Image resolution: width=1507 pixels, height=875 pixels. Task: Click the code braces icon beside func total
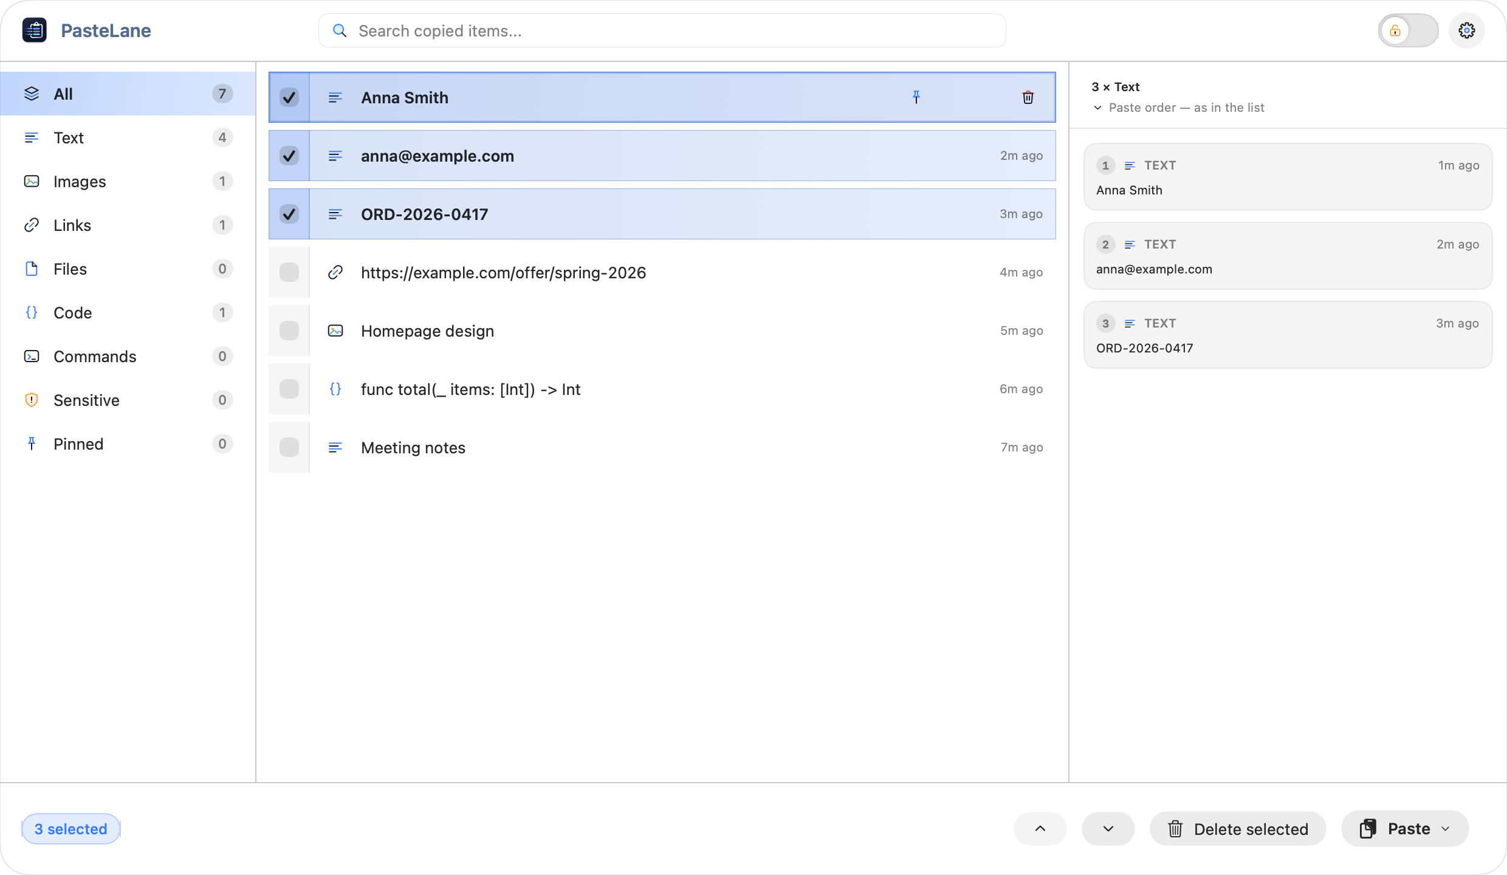click(x=335, y=389)
